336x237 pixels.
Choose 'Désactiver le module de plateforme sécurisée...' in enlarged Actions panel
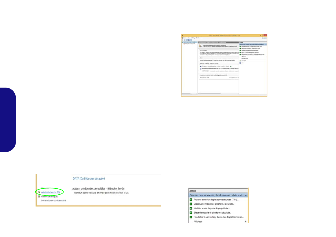[214, 204]
